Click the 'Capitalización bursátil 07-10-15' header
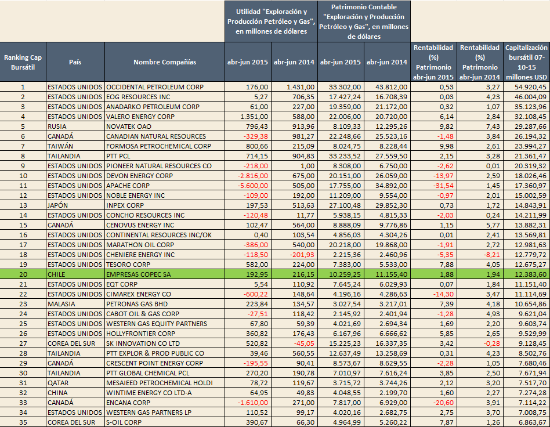 (x=526, y=62)
